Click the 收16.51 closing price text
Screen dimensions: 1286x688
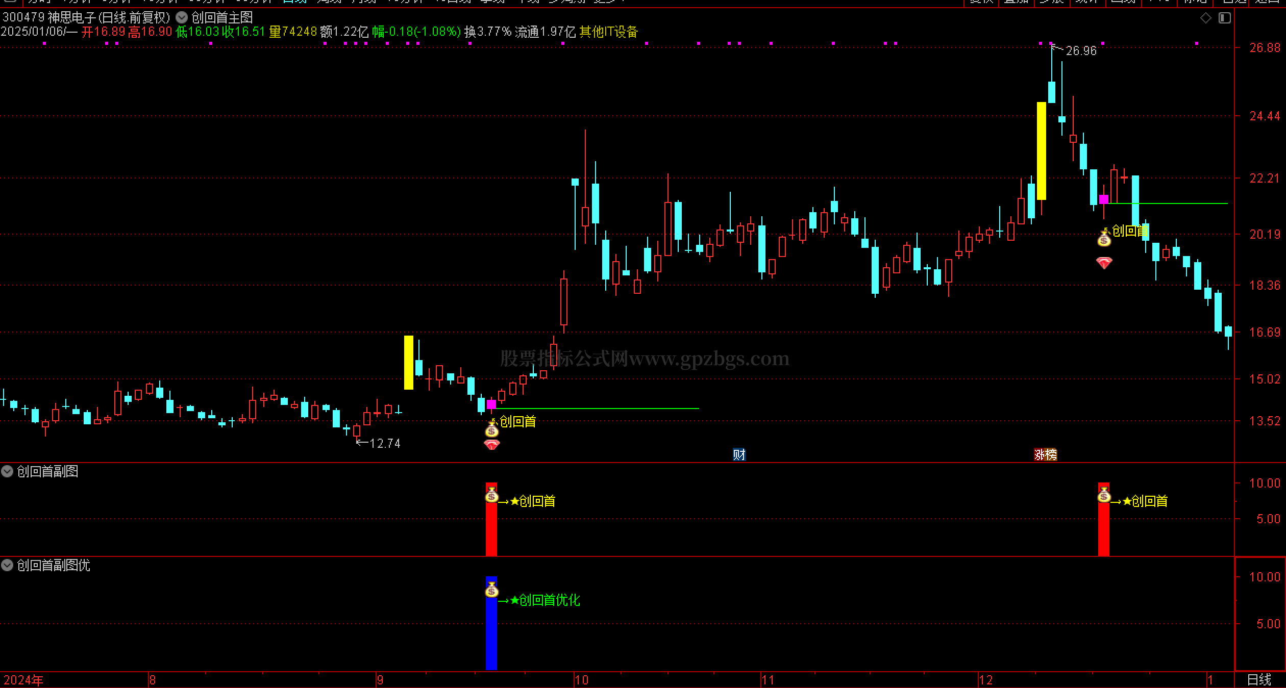(x=243, y=32)
